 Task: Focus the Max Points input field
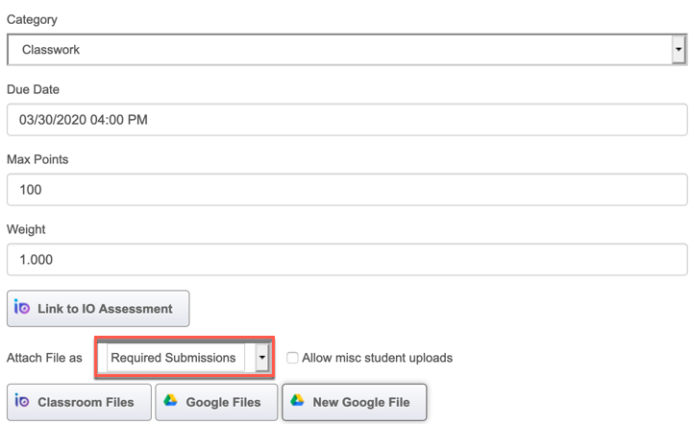(347, 190)
